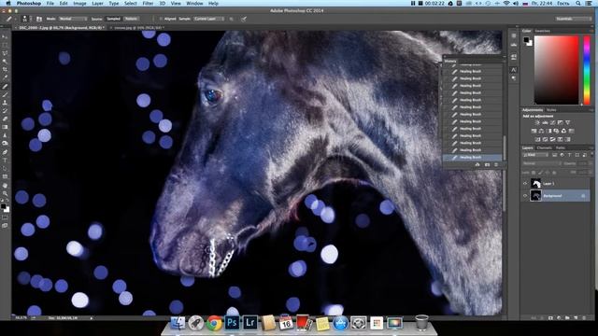Open Lightroom from the Dock
The image size is (598, 336).
click(x=249, y=323)
